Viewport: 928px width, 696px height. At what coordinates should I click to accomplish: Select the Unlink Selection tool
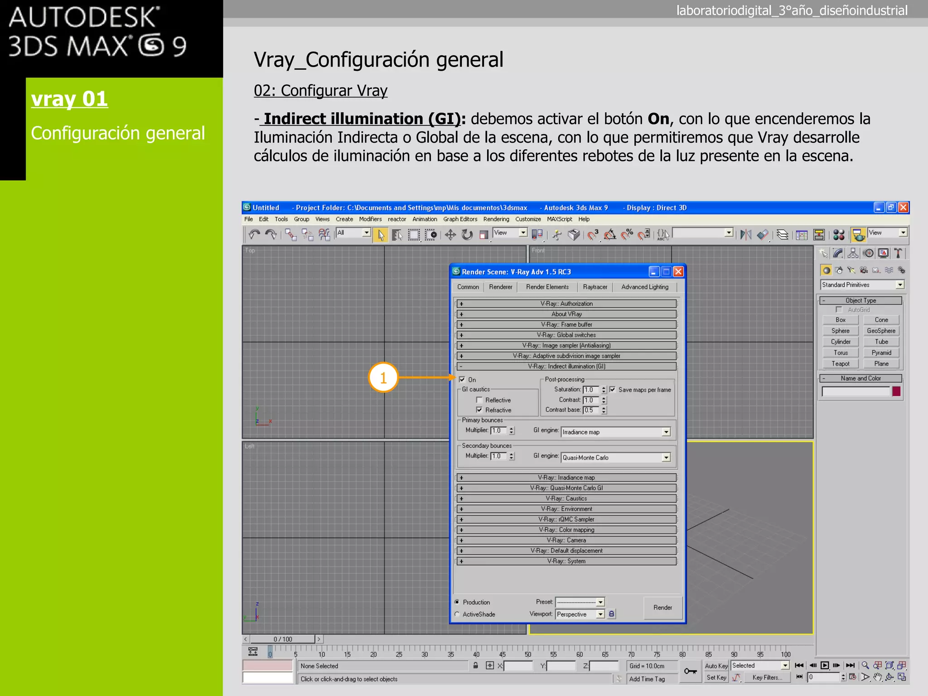point(307,234)
